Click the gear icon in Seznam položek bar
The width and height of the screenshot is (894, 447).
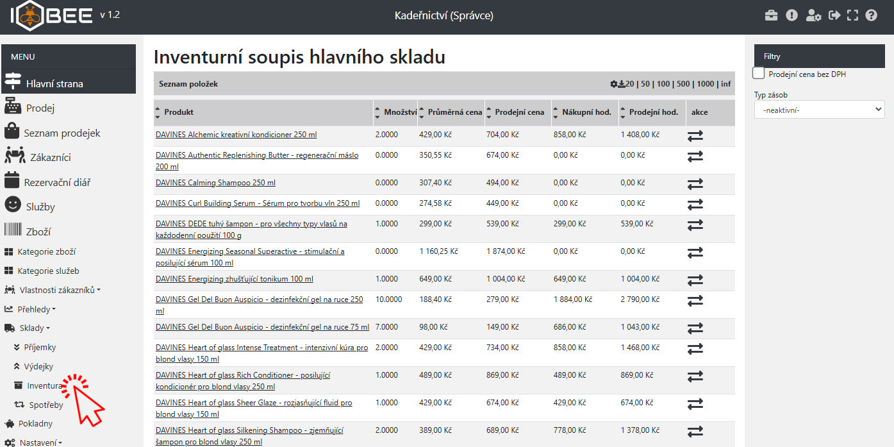click(614, 84)
